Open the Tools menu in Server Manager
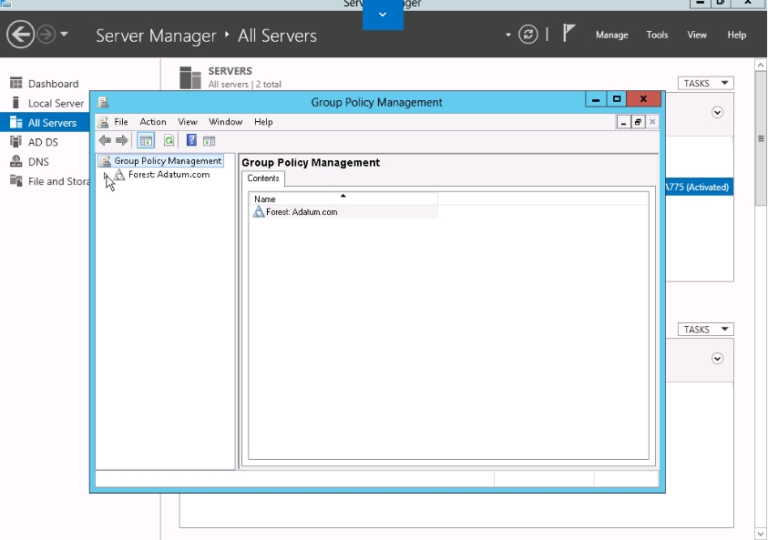The width and height of the screenshot is (768, 540). (x=657, y=35)
